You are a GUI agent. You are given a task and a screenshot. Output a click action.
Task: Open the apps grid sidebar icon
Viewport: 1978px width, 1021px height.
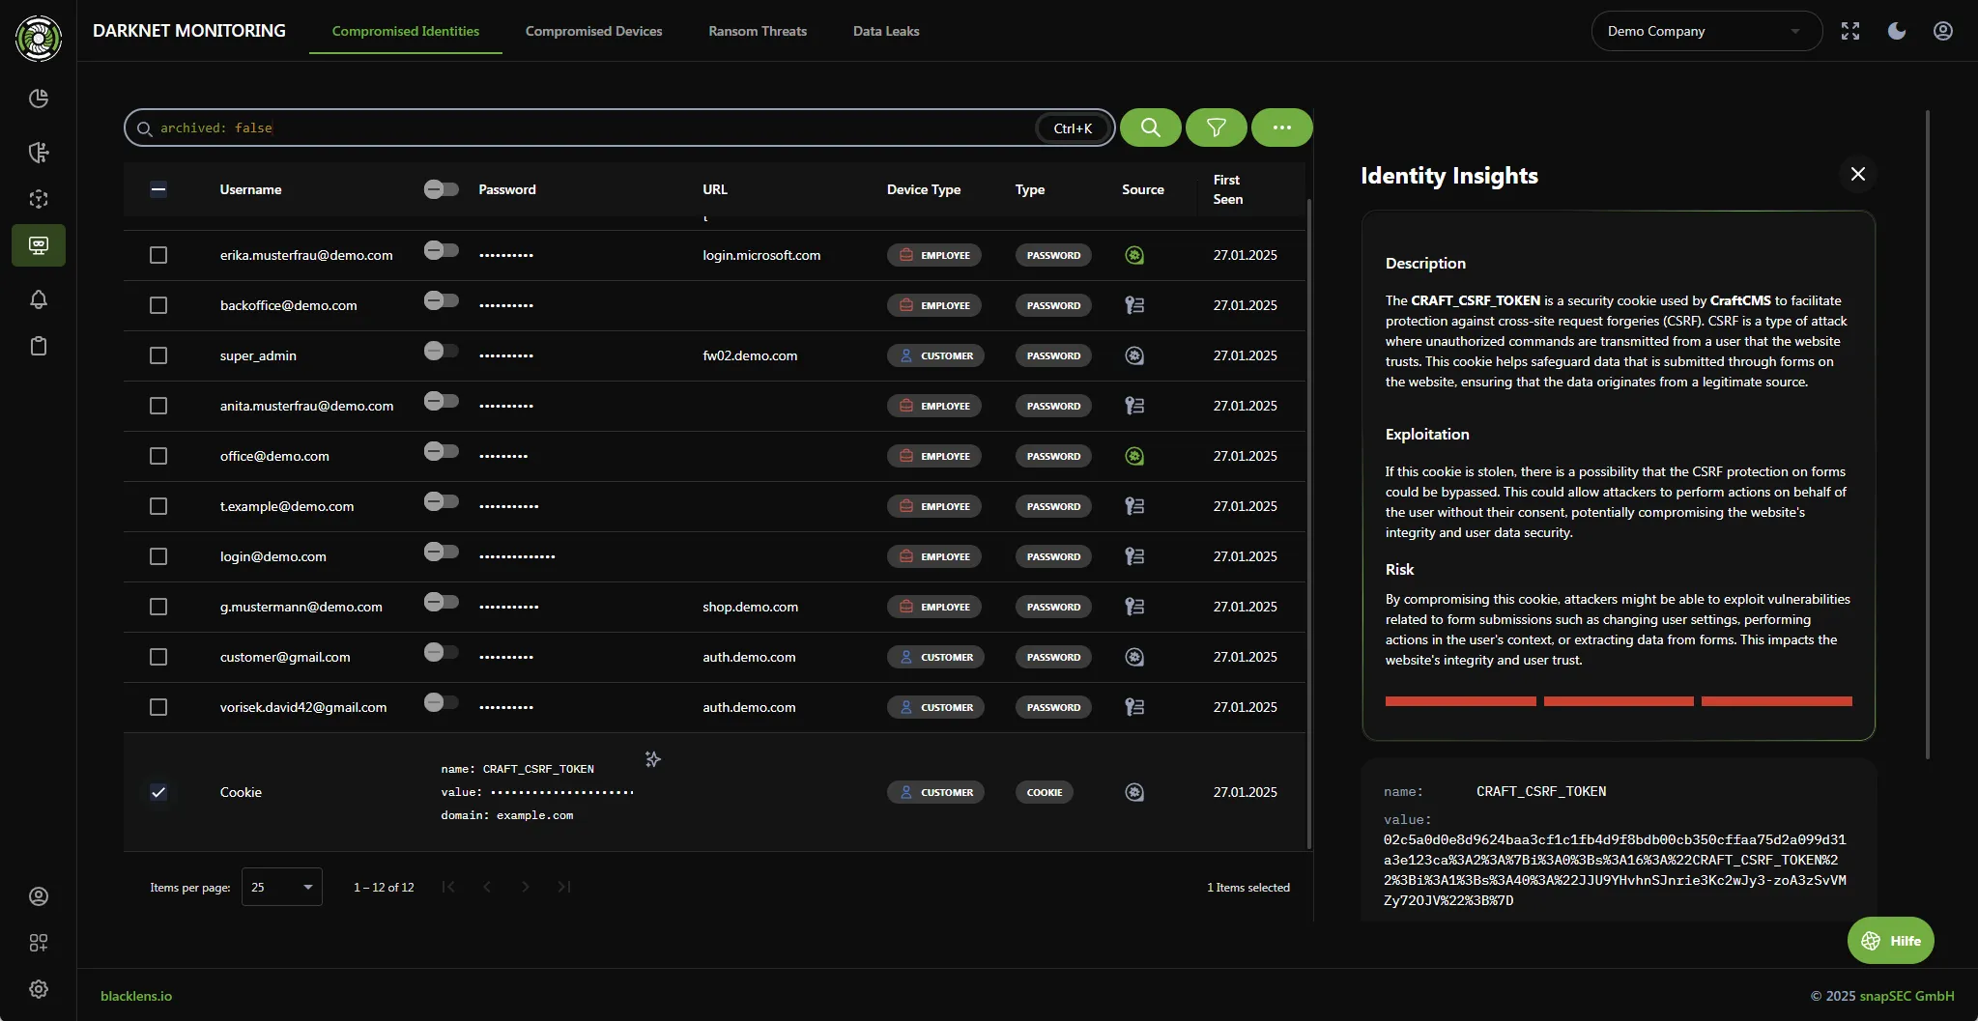(x=39, y=943)
